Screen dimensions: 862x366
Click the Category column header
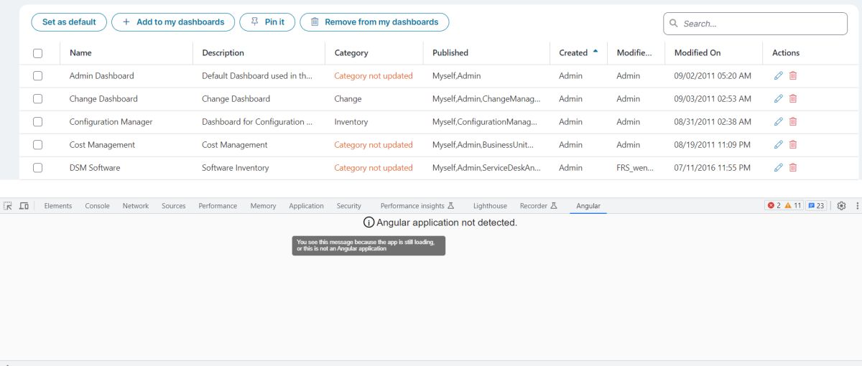point(351,52)
